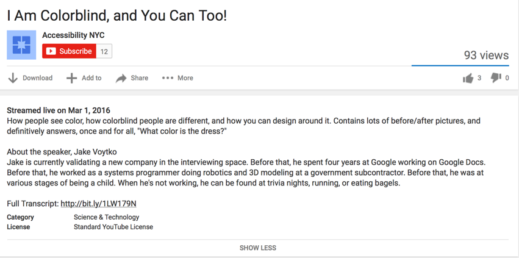Click the 93 views counter

(x=486, y=55)
